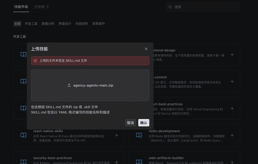This screenshot has width=258, height=164.
Task: Add the frontend-design skill with its plus icon
Action: click(232, 55)
